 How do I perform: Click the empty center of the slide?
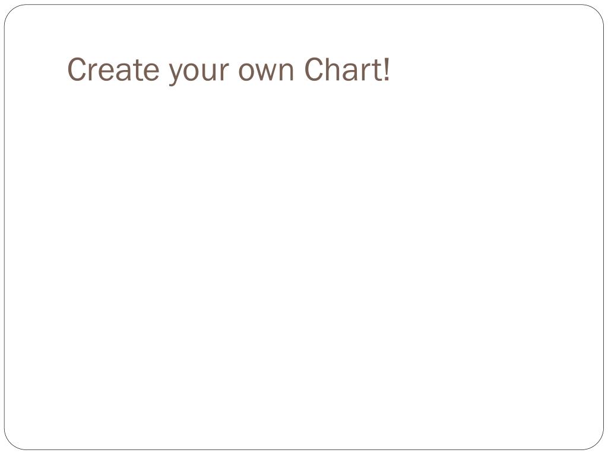pyautogui.click(x=304, y=249)
